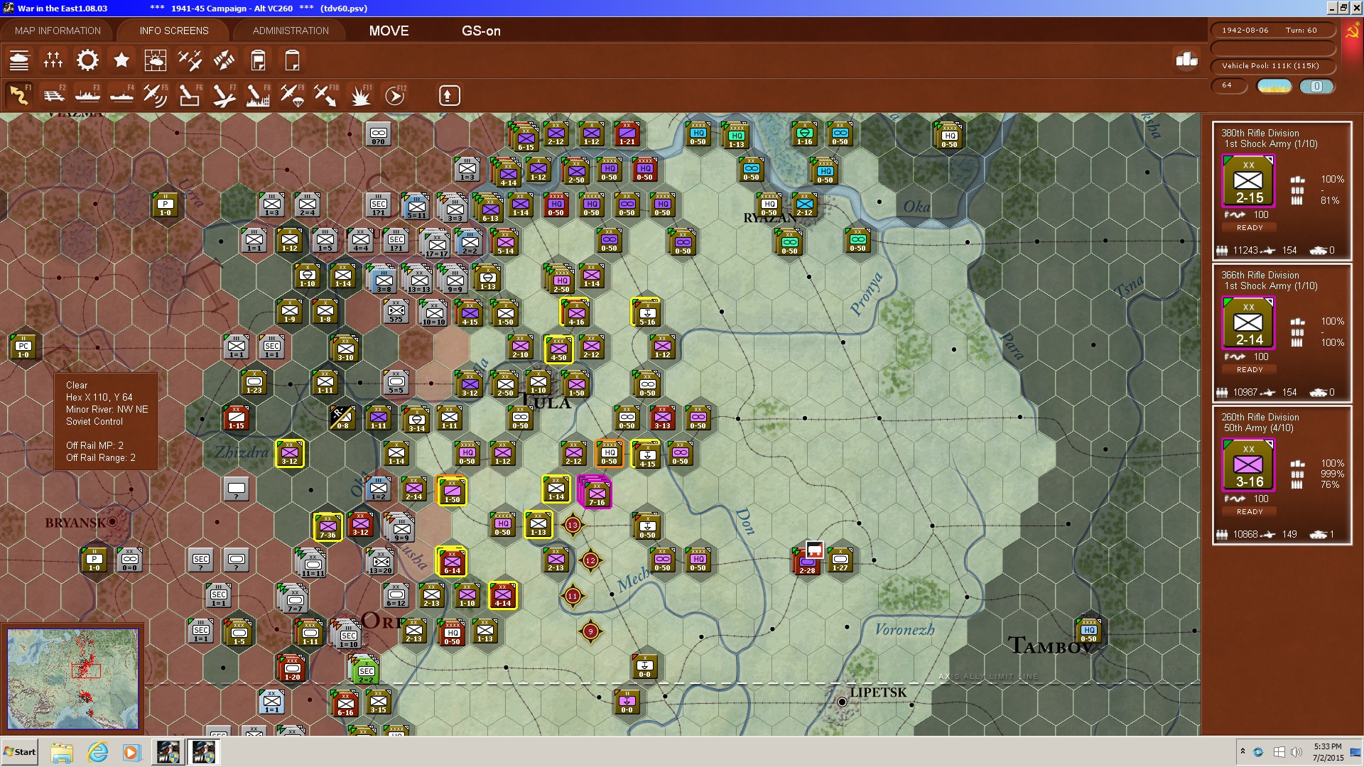Open the Windows Start button
Viewport: 1364px width, 767px height.
click(x=19, y=752)
